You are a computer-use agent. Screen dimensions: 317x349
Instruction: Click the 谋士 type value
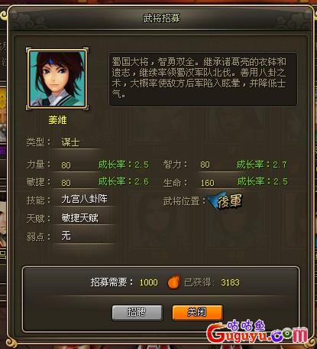click(70, 142)
